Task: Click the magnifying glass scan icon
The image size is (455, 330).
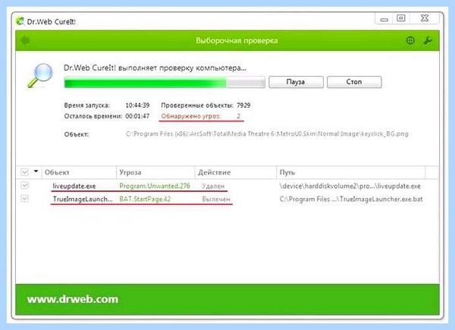Action: [41, 75]
